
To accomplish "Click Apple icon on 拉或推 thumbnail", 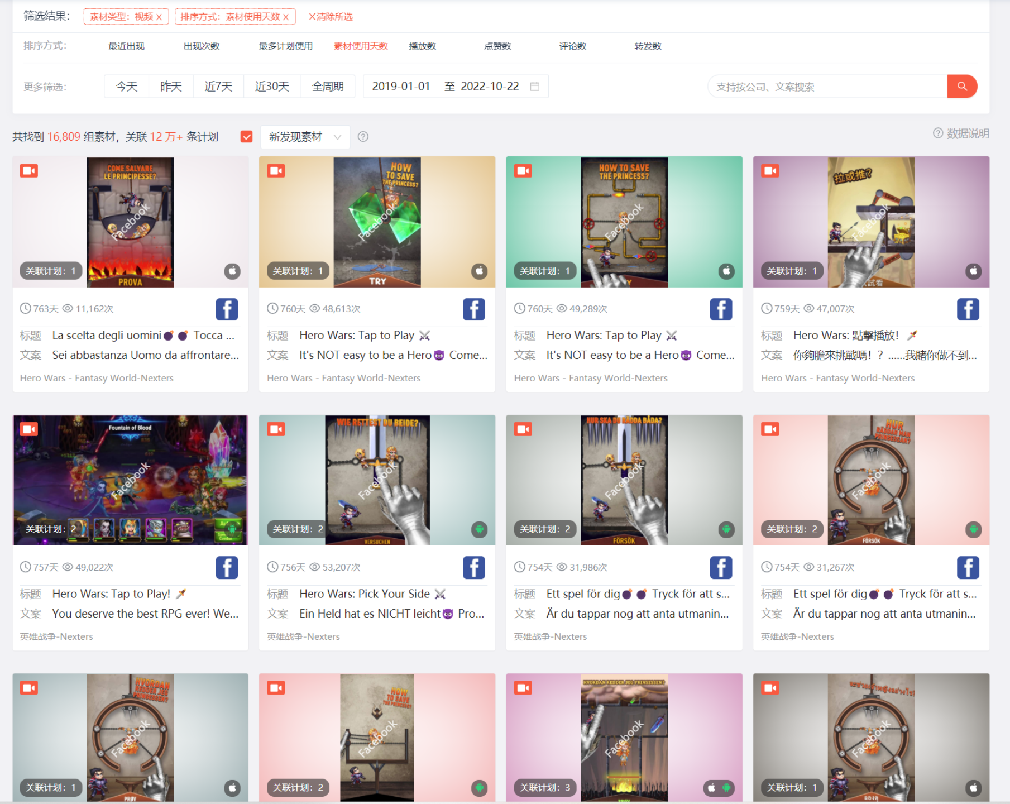I will 973,271.
